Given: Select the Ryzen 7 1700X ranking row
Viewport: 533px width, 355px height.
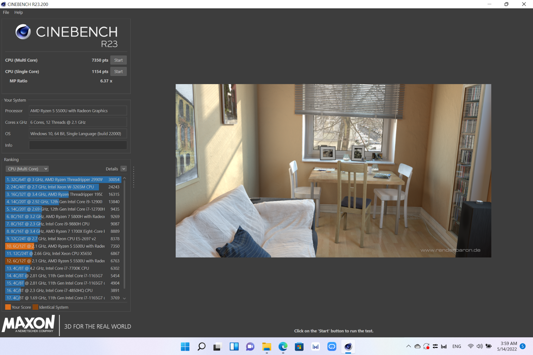Looking at the screenshot, I should point(63,231).
